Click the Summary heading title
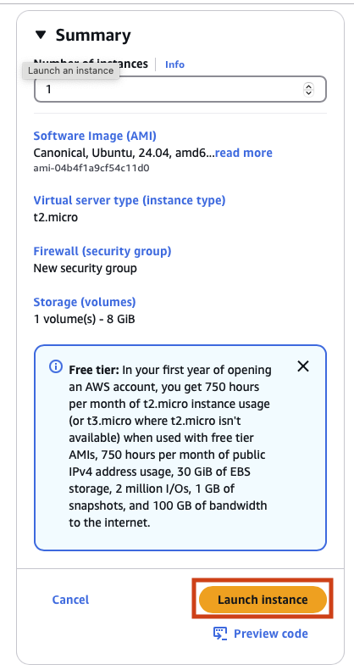 pos(93,35)
